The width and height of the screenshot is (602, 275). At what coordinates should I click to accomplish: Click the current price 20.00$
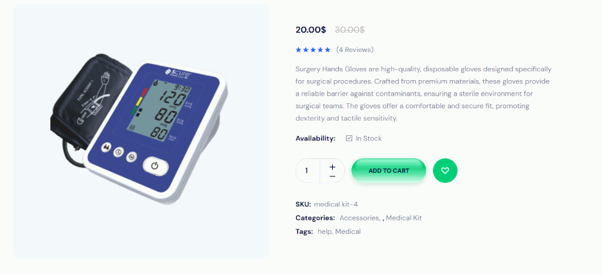click(x=311, y=29)
